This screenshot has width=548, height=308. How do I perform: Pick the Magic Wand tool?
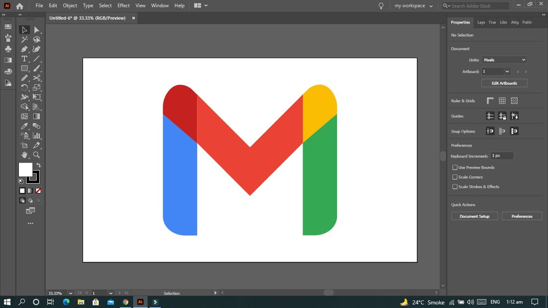coord(24,40)
